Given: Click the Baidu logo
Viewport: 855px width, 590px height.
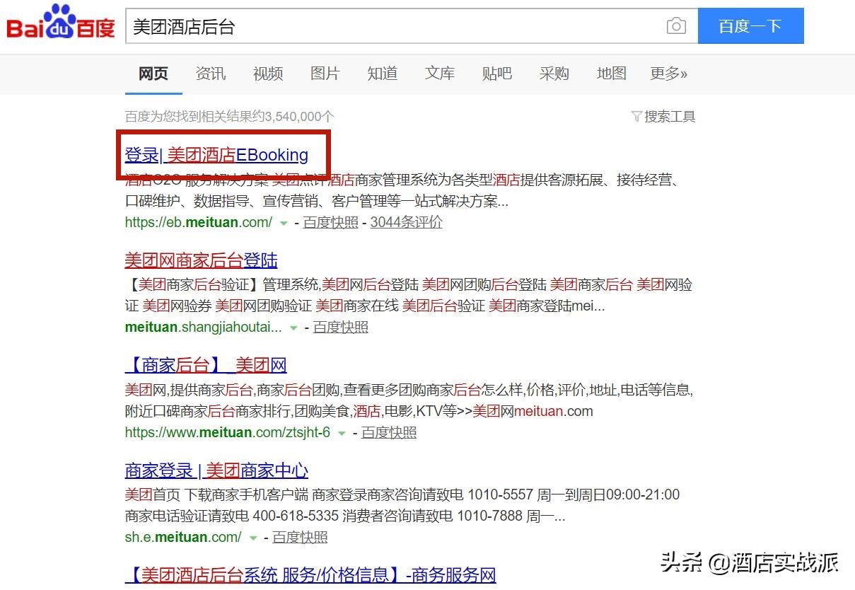Looking at the screenshot, I should (x=59, y=23).
